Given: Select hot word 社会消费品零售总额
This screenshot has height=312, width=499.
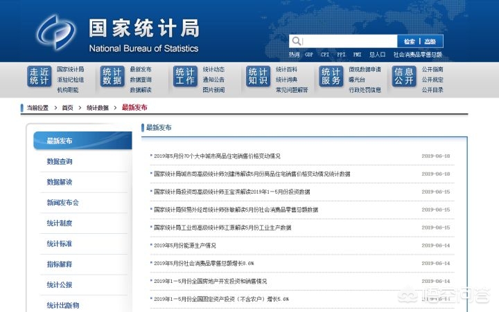Looking at the screenshot, I should tap(418, 55).
